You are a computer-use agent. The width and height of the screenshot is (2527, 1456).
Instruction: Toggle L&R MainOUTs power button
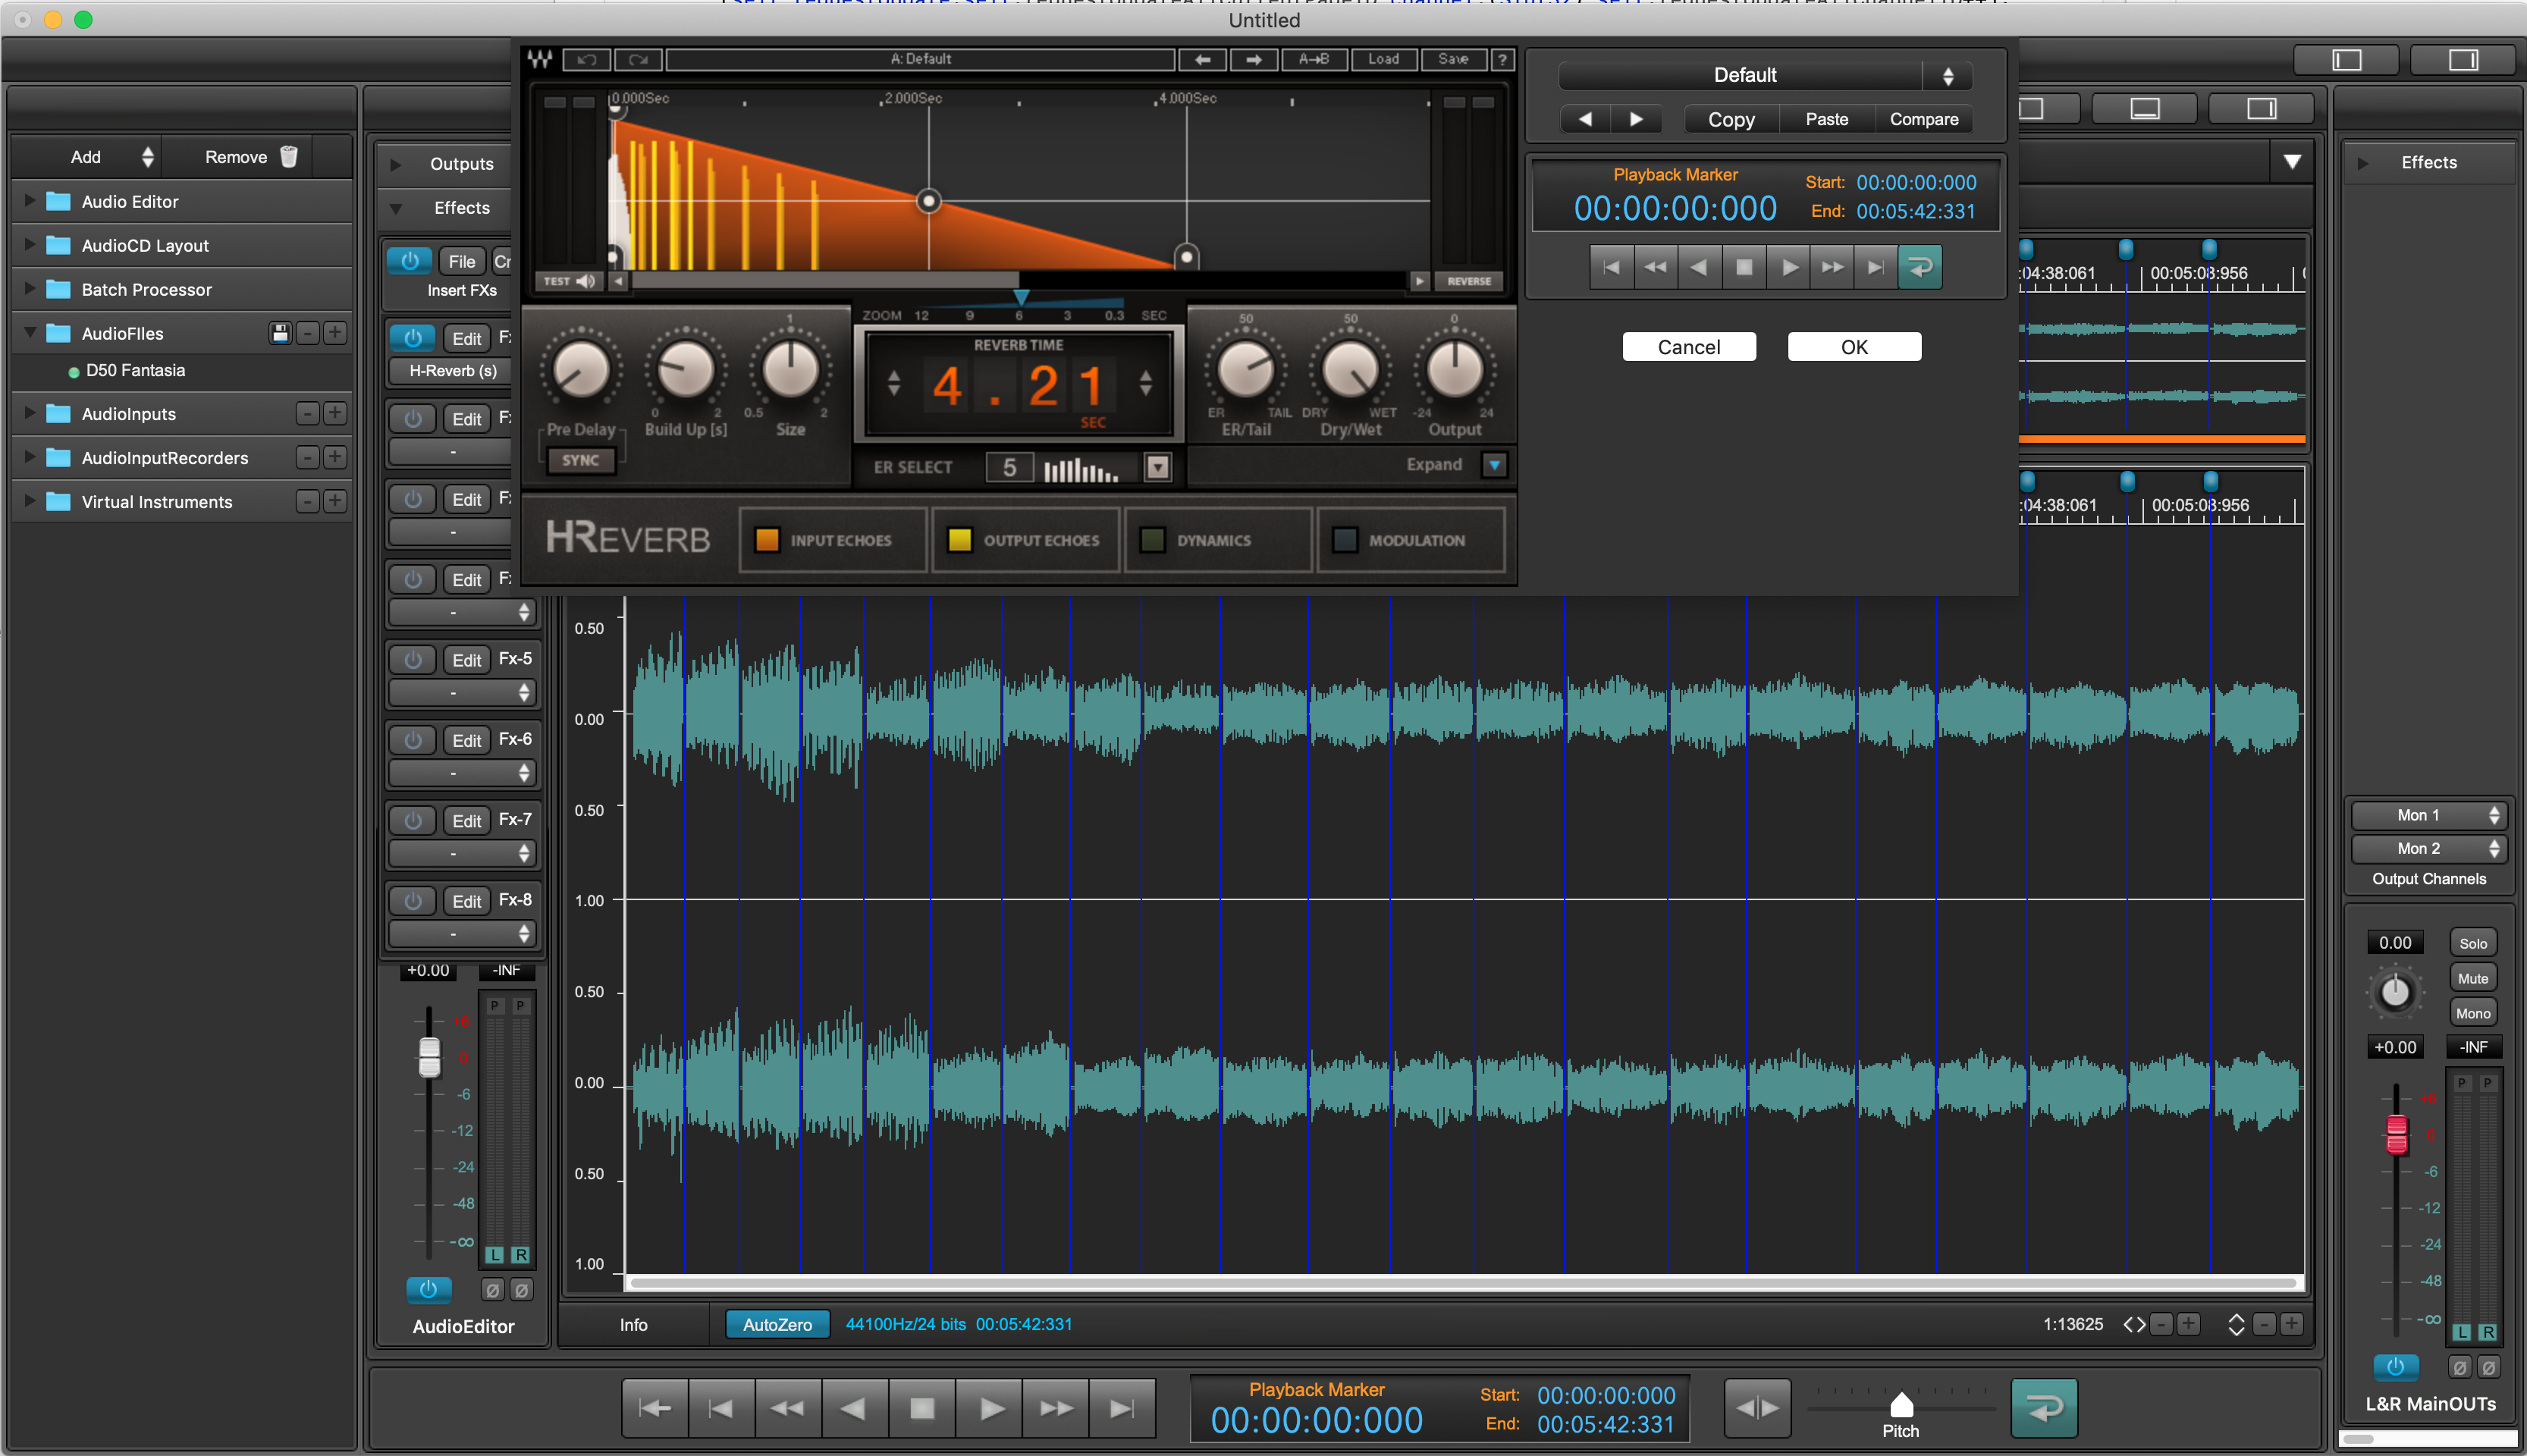[x=2396, y=1366]
